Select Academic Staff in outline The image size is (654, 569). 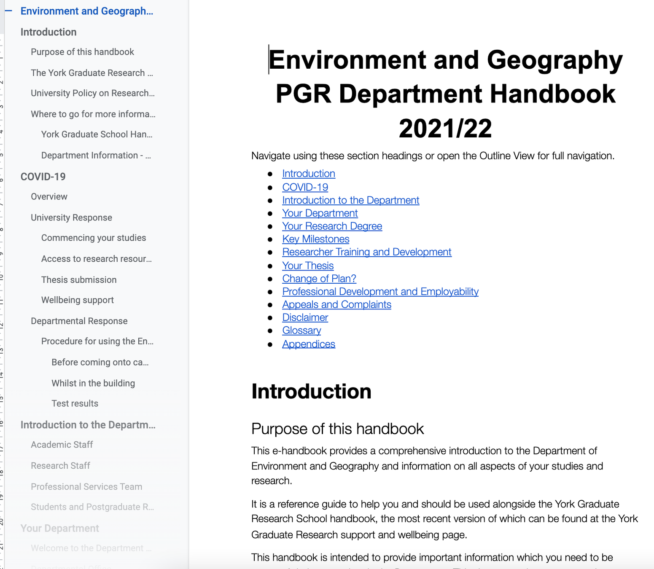pyautogui.click(x=62, y=445)
